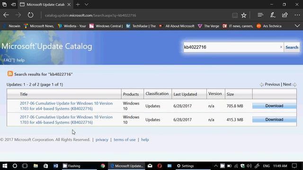The image size is (303, 170).
Task: Open Mail app from taskbar
Action: tap(150, 166)
